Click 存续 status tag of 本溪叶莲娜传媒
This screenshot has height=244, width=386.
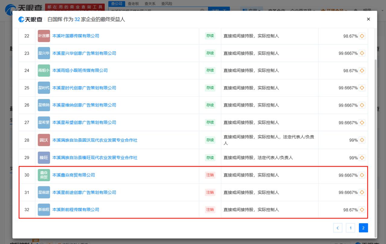click(x=210, y=36)
